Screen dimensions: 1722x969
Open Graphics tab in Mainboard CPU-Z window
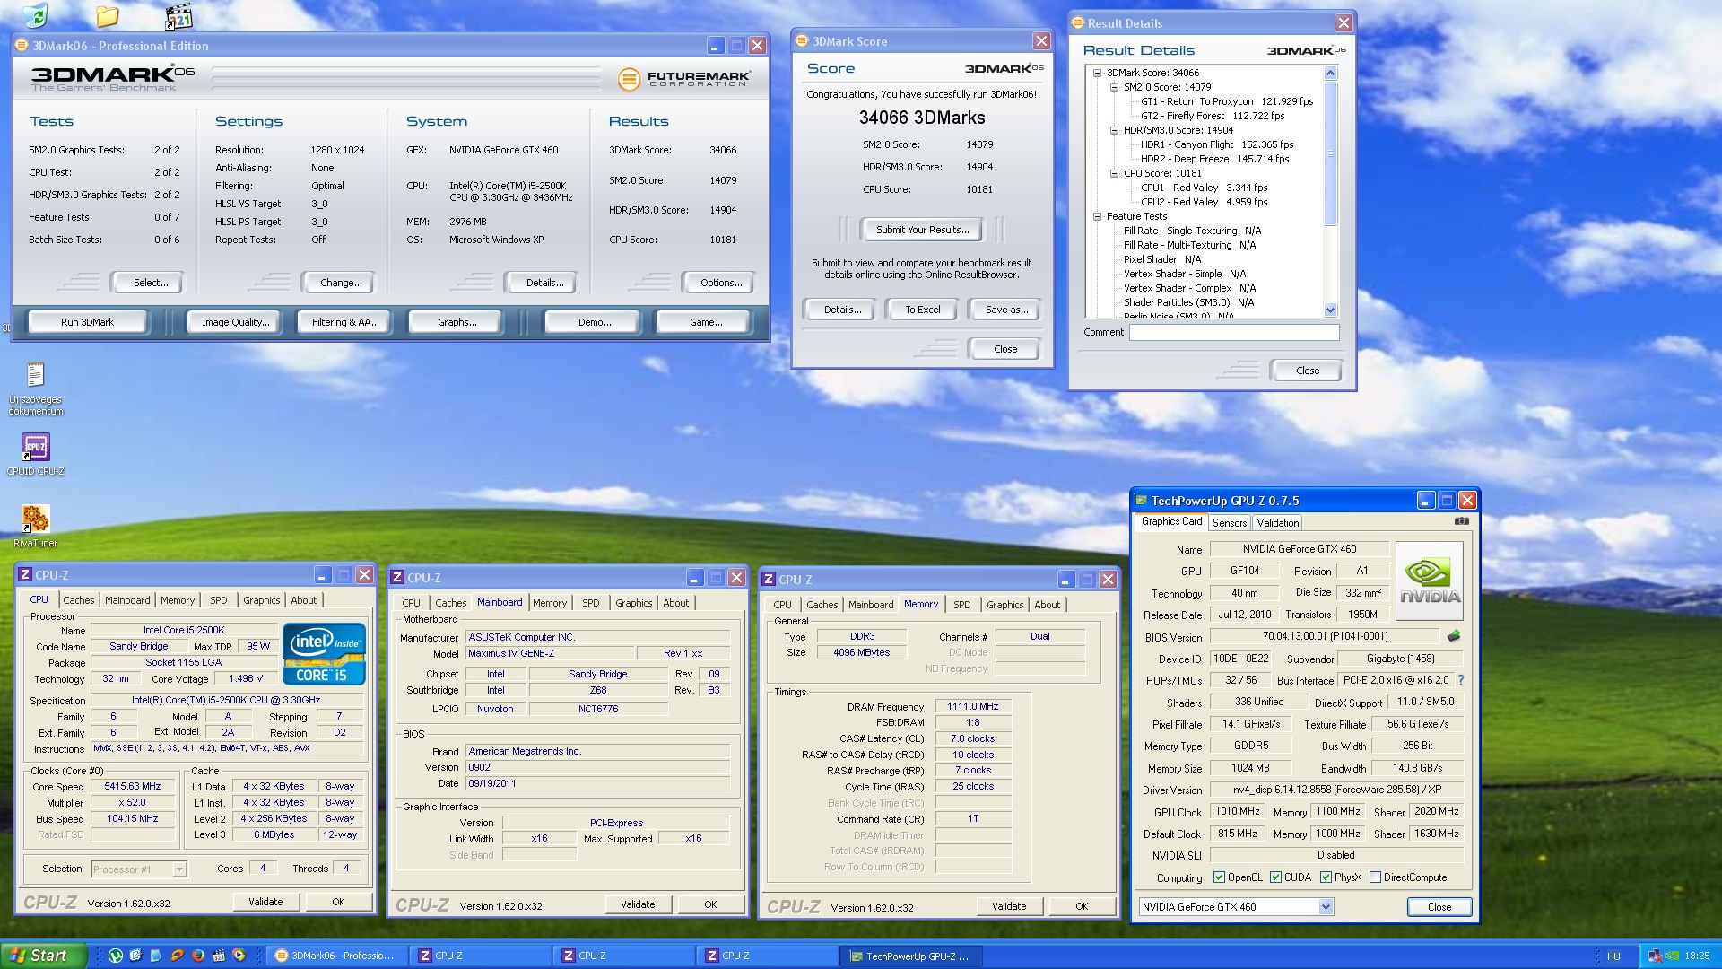[633, 603]
